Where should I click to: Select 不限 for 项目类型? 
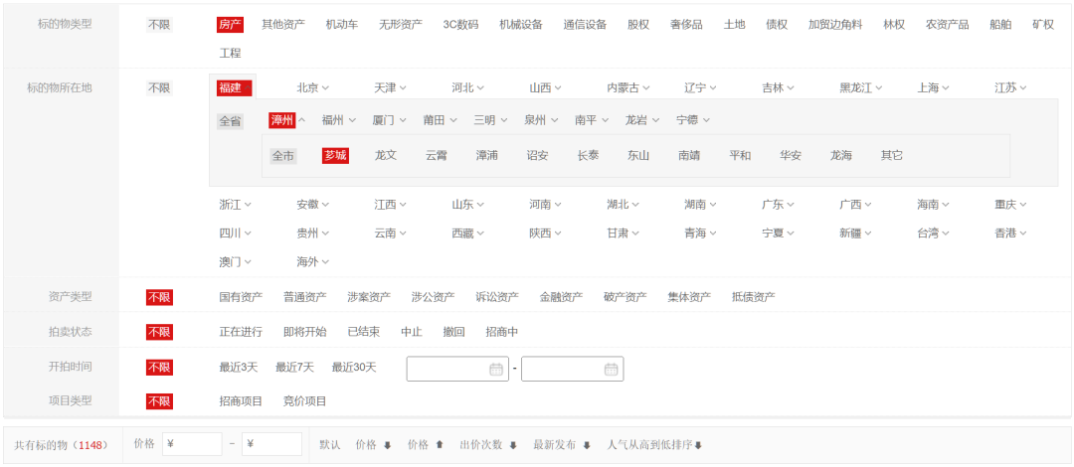159,401
